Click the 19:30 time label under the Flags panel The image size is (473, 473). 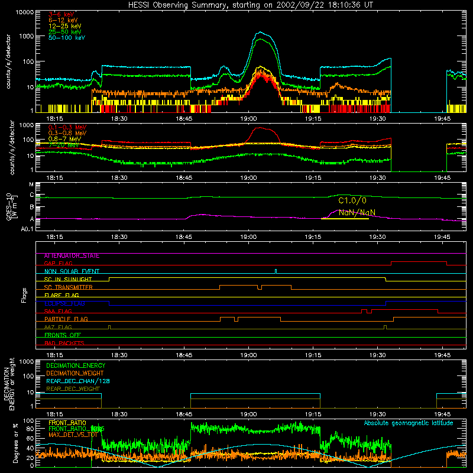click(378, 355)
